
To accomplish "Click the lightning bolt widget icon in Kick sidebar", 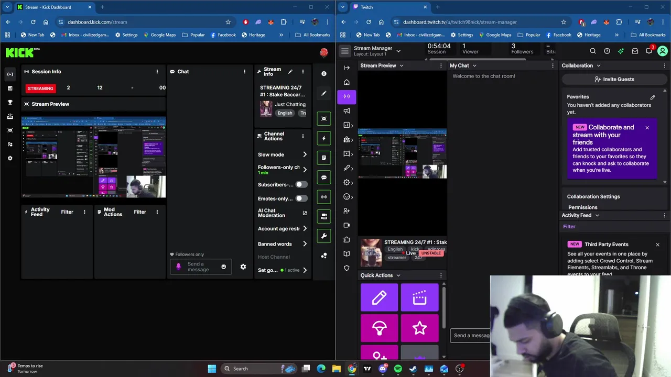I will 324,138.
